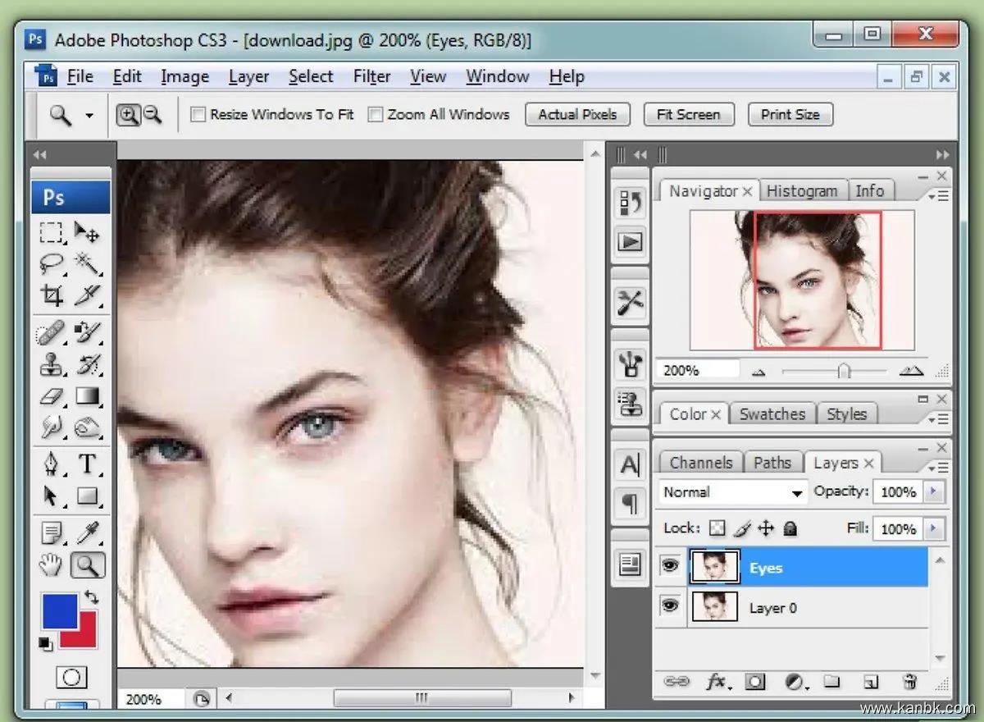The width and height of the screenshot is (984, 722).
Task: Choose the Eyedropper tool
Action: (x=88, y=533)
